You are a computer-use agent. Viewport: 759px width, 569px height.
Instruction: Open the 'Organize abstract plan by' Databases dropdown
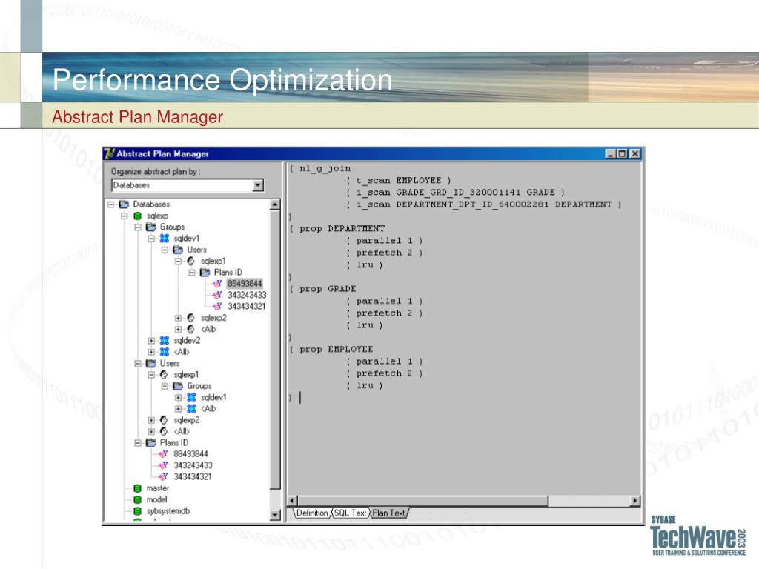[258, 185]
